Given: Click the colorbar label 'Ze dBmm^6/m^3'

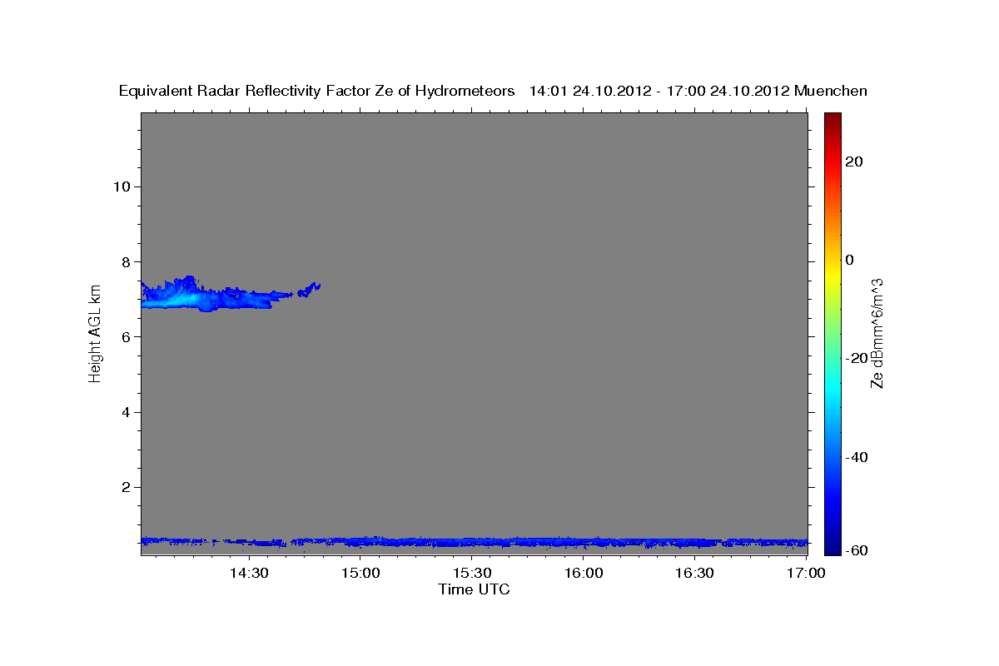Looking at the screenshot, I should pyautogui.click(x=876, y=333).
